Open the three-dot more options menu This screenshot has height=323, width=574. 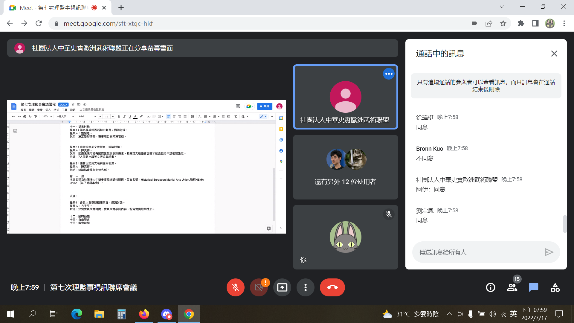pyautogui.click(x=305, y=287)
